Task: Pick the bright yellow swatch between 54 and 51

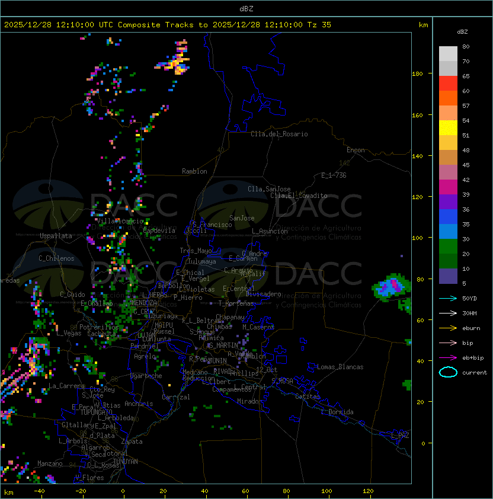Action: [448, 128]
